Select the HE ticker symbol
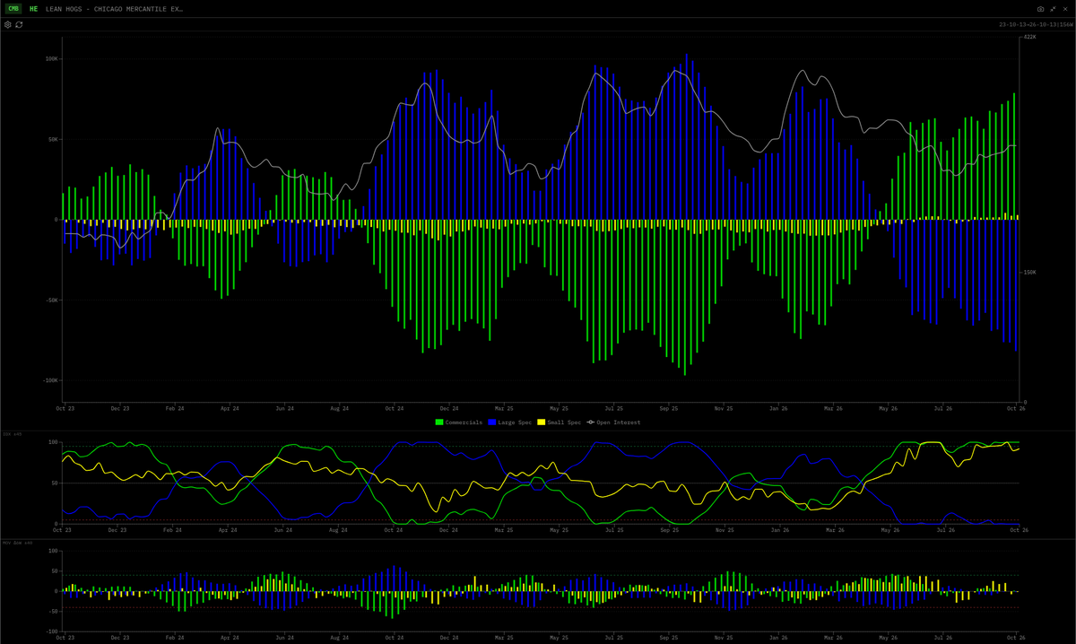This screenshot has width=1076, height=644. tap(34, 8)
